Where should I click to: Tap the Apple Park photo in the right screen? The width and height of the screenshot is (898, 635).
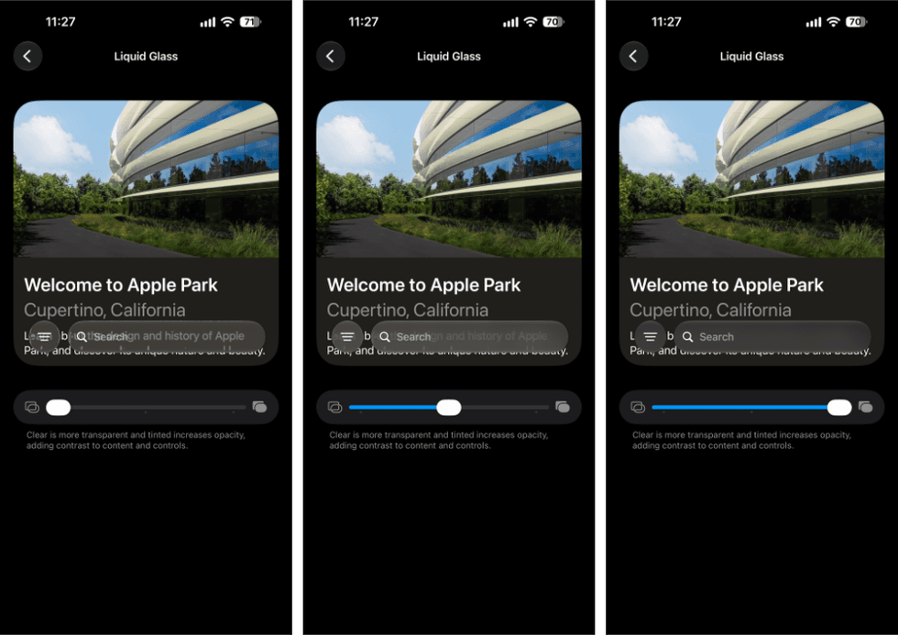point(752,179)
